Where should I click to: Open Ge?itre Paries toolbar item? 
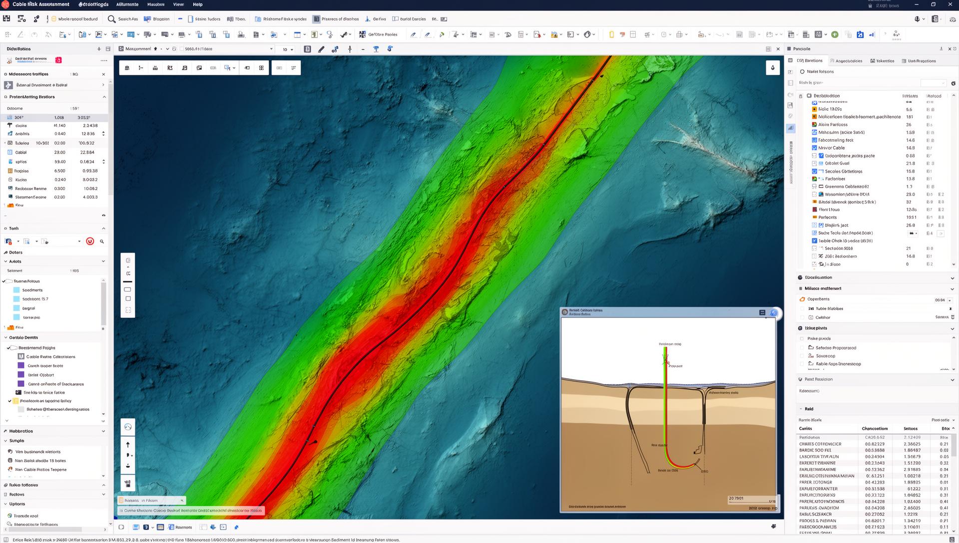(378, 34)
